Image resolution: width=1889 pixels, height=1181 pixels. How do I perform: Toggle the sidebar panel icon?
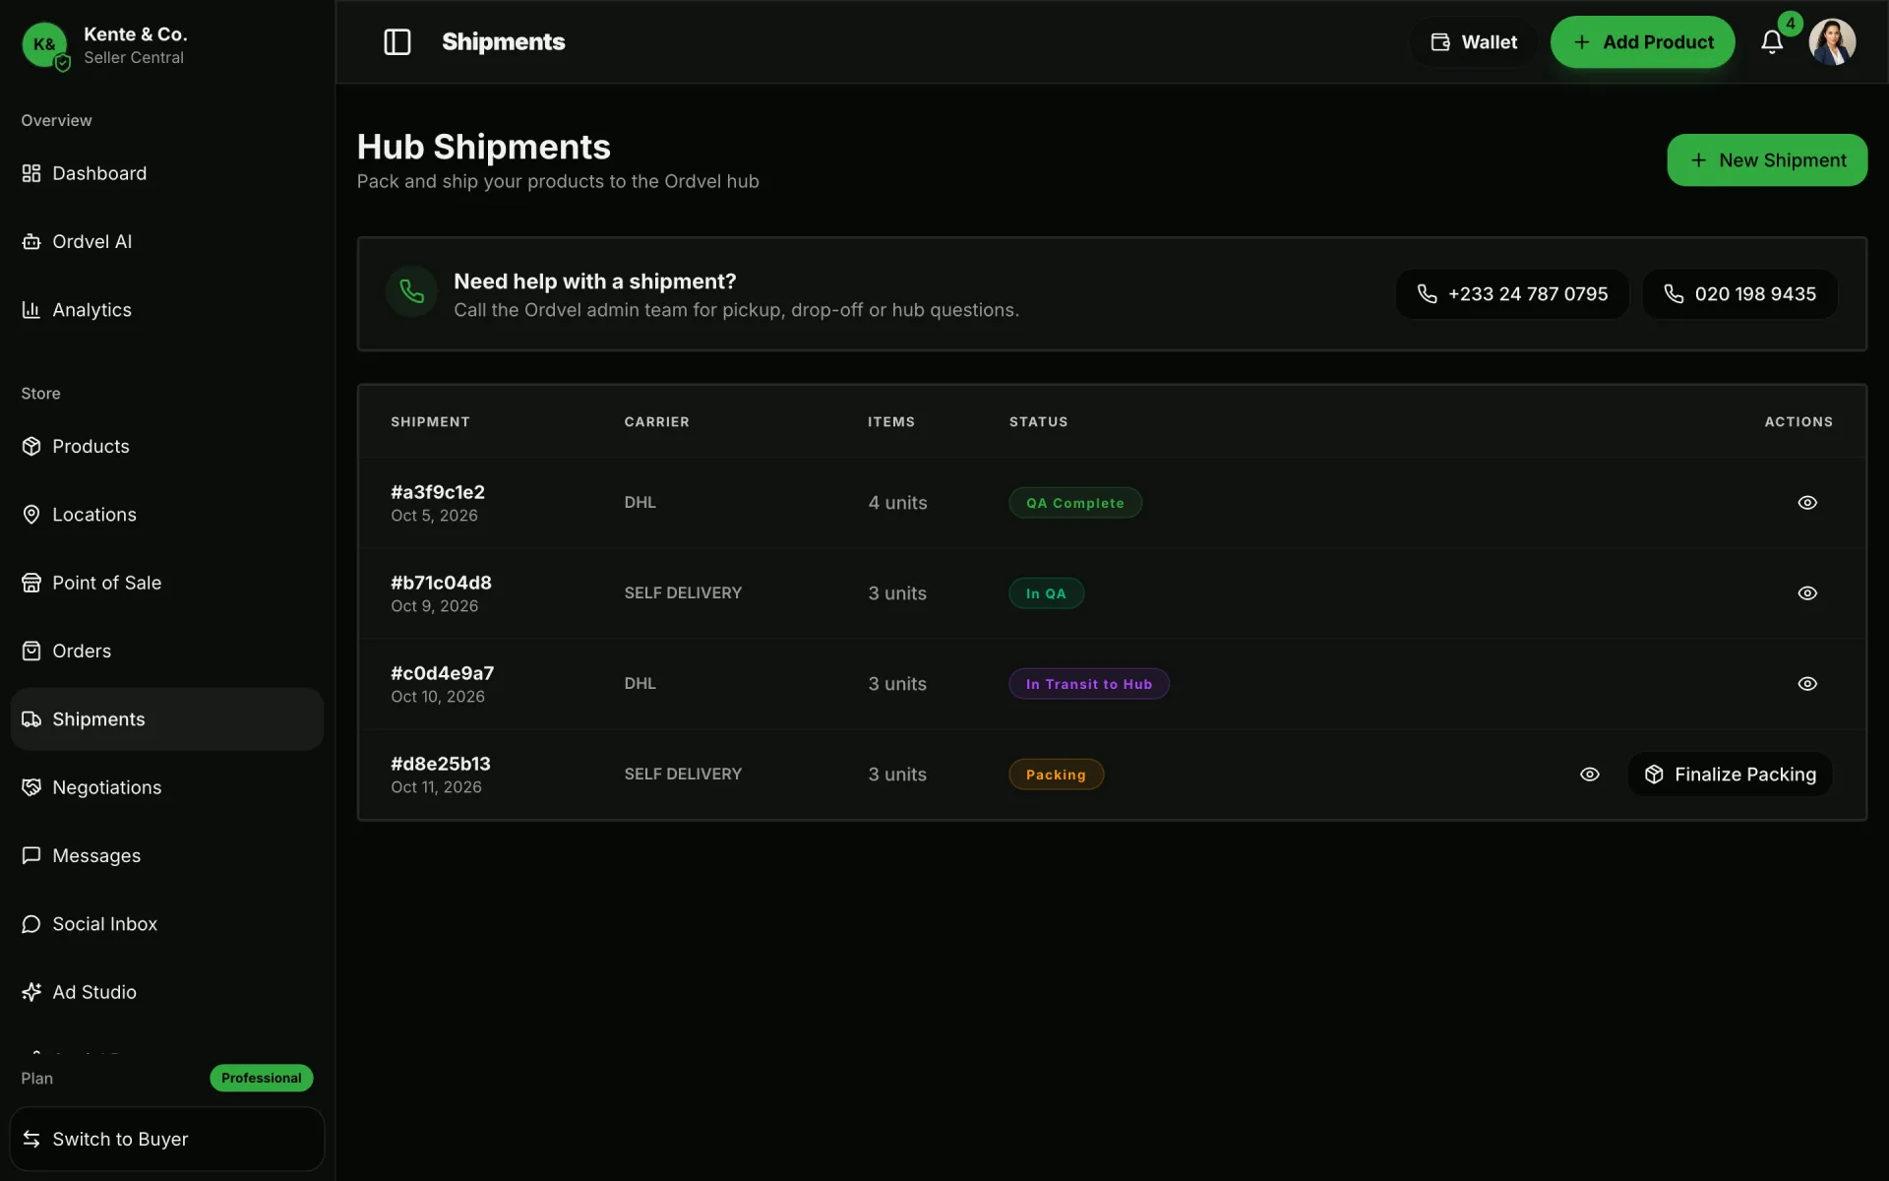[x=396, y=42]
